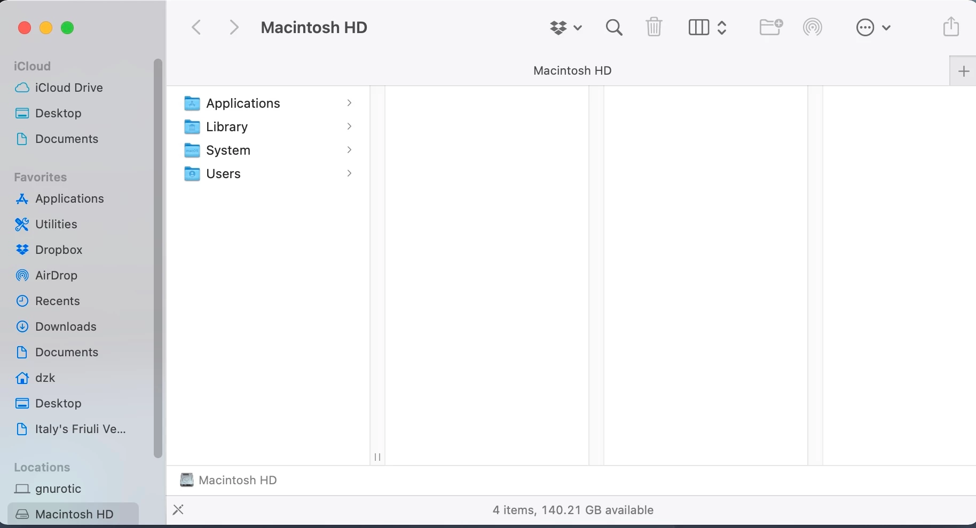Click the trash Delete toolbar icon
Image resolution: width=976 pixels, height=528 pixels.
(654, 27)
